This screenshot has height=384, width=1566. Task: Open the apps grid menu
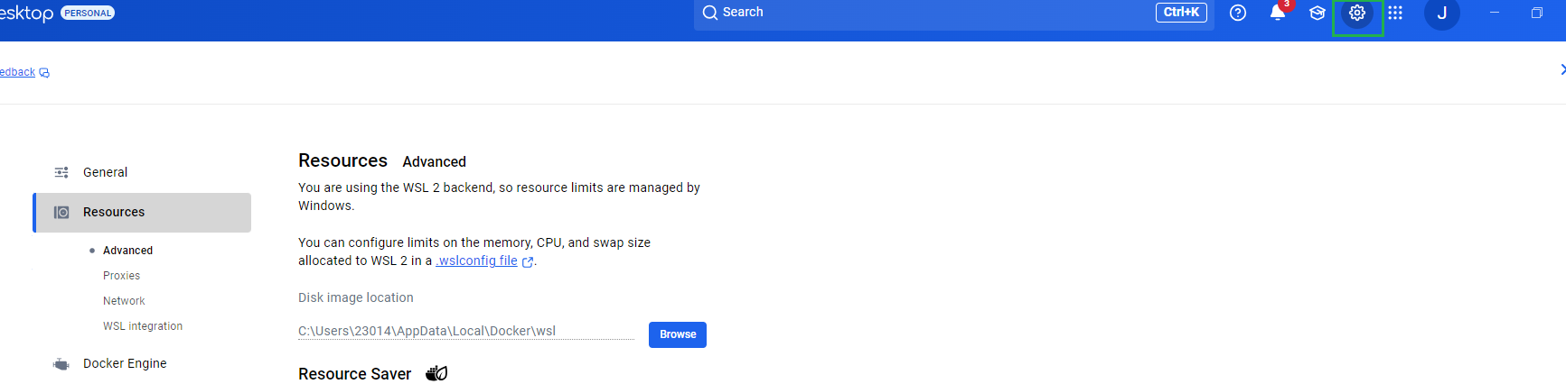tap(1395, 13)
